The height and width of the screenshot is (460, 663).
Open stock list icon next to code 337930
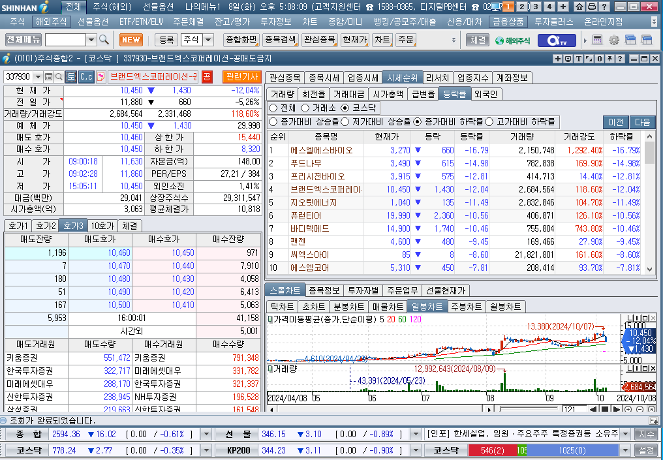[48, 76]
